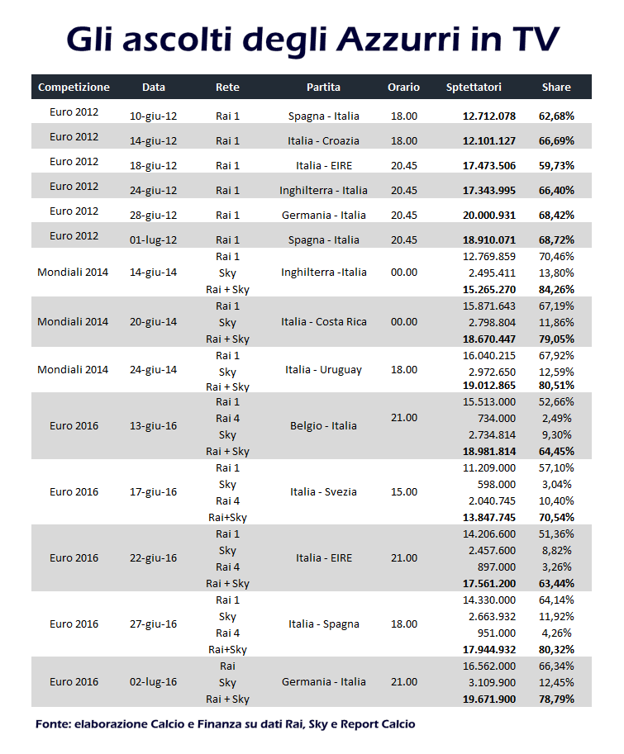The image size is (624, 754).
Task: Click the 19.671.900 total viewers value
Action: [x=488, y=699]
